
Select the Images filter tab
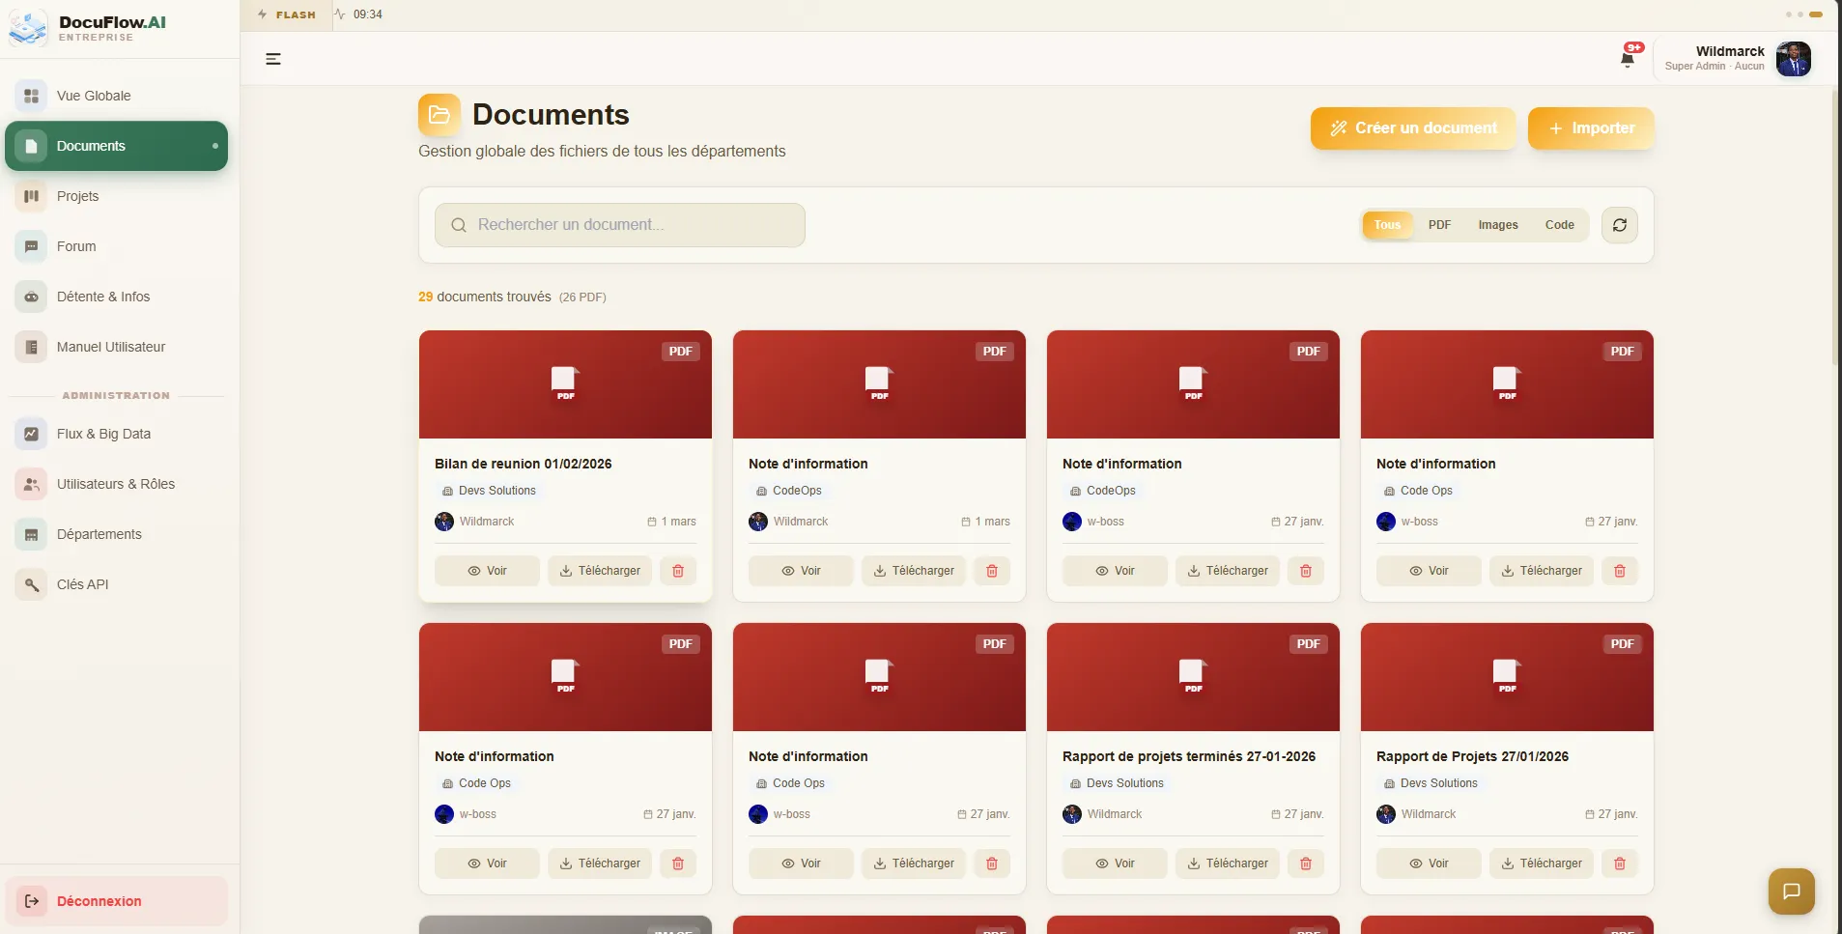point(1498,225)
